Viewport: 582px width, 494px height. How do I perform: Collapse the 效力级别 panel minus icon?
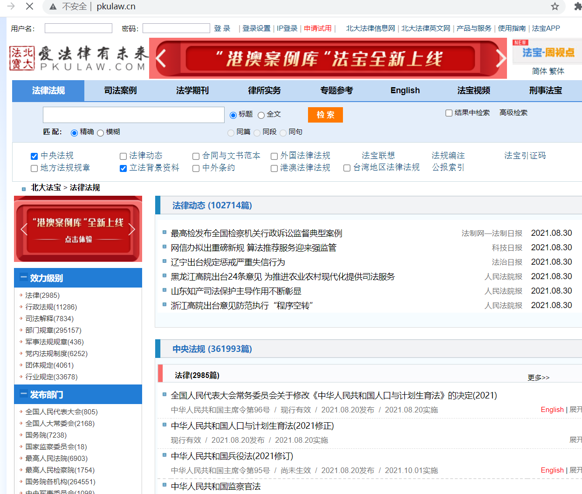click(x=23, y=277)
